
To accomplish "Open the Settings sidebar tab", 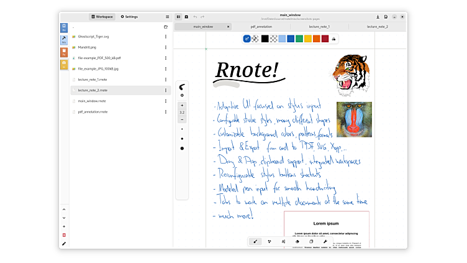I will tap(129, 17).
